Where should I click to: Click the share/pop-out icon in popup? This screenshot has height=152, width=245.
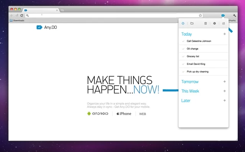(223, 23)
